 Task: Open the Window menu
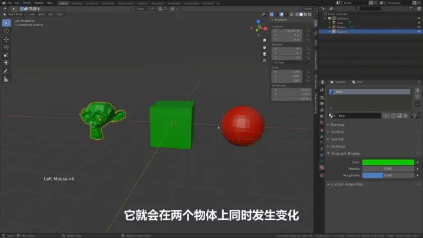point(39,3)
